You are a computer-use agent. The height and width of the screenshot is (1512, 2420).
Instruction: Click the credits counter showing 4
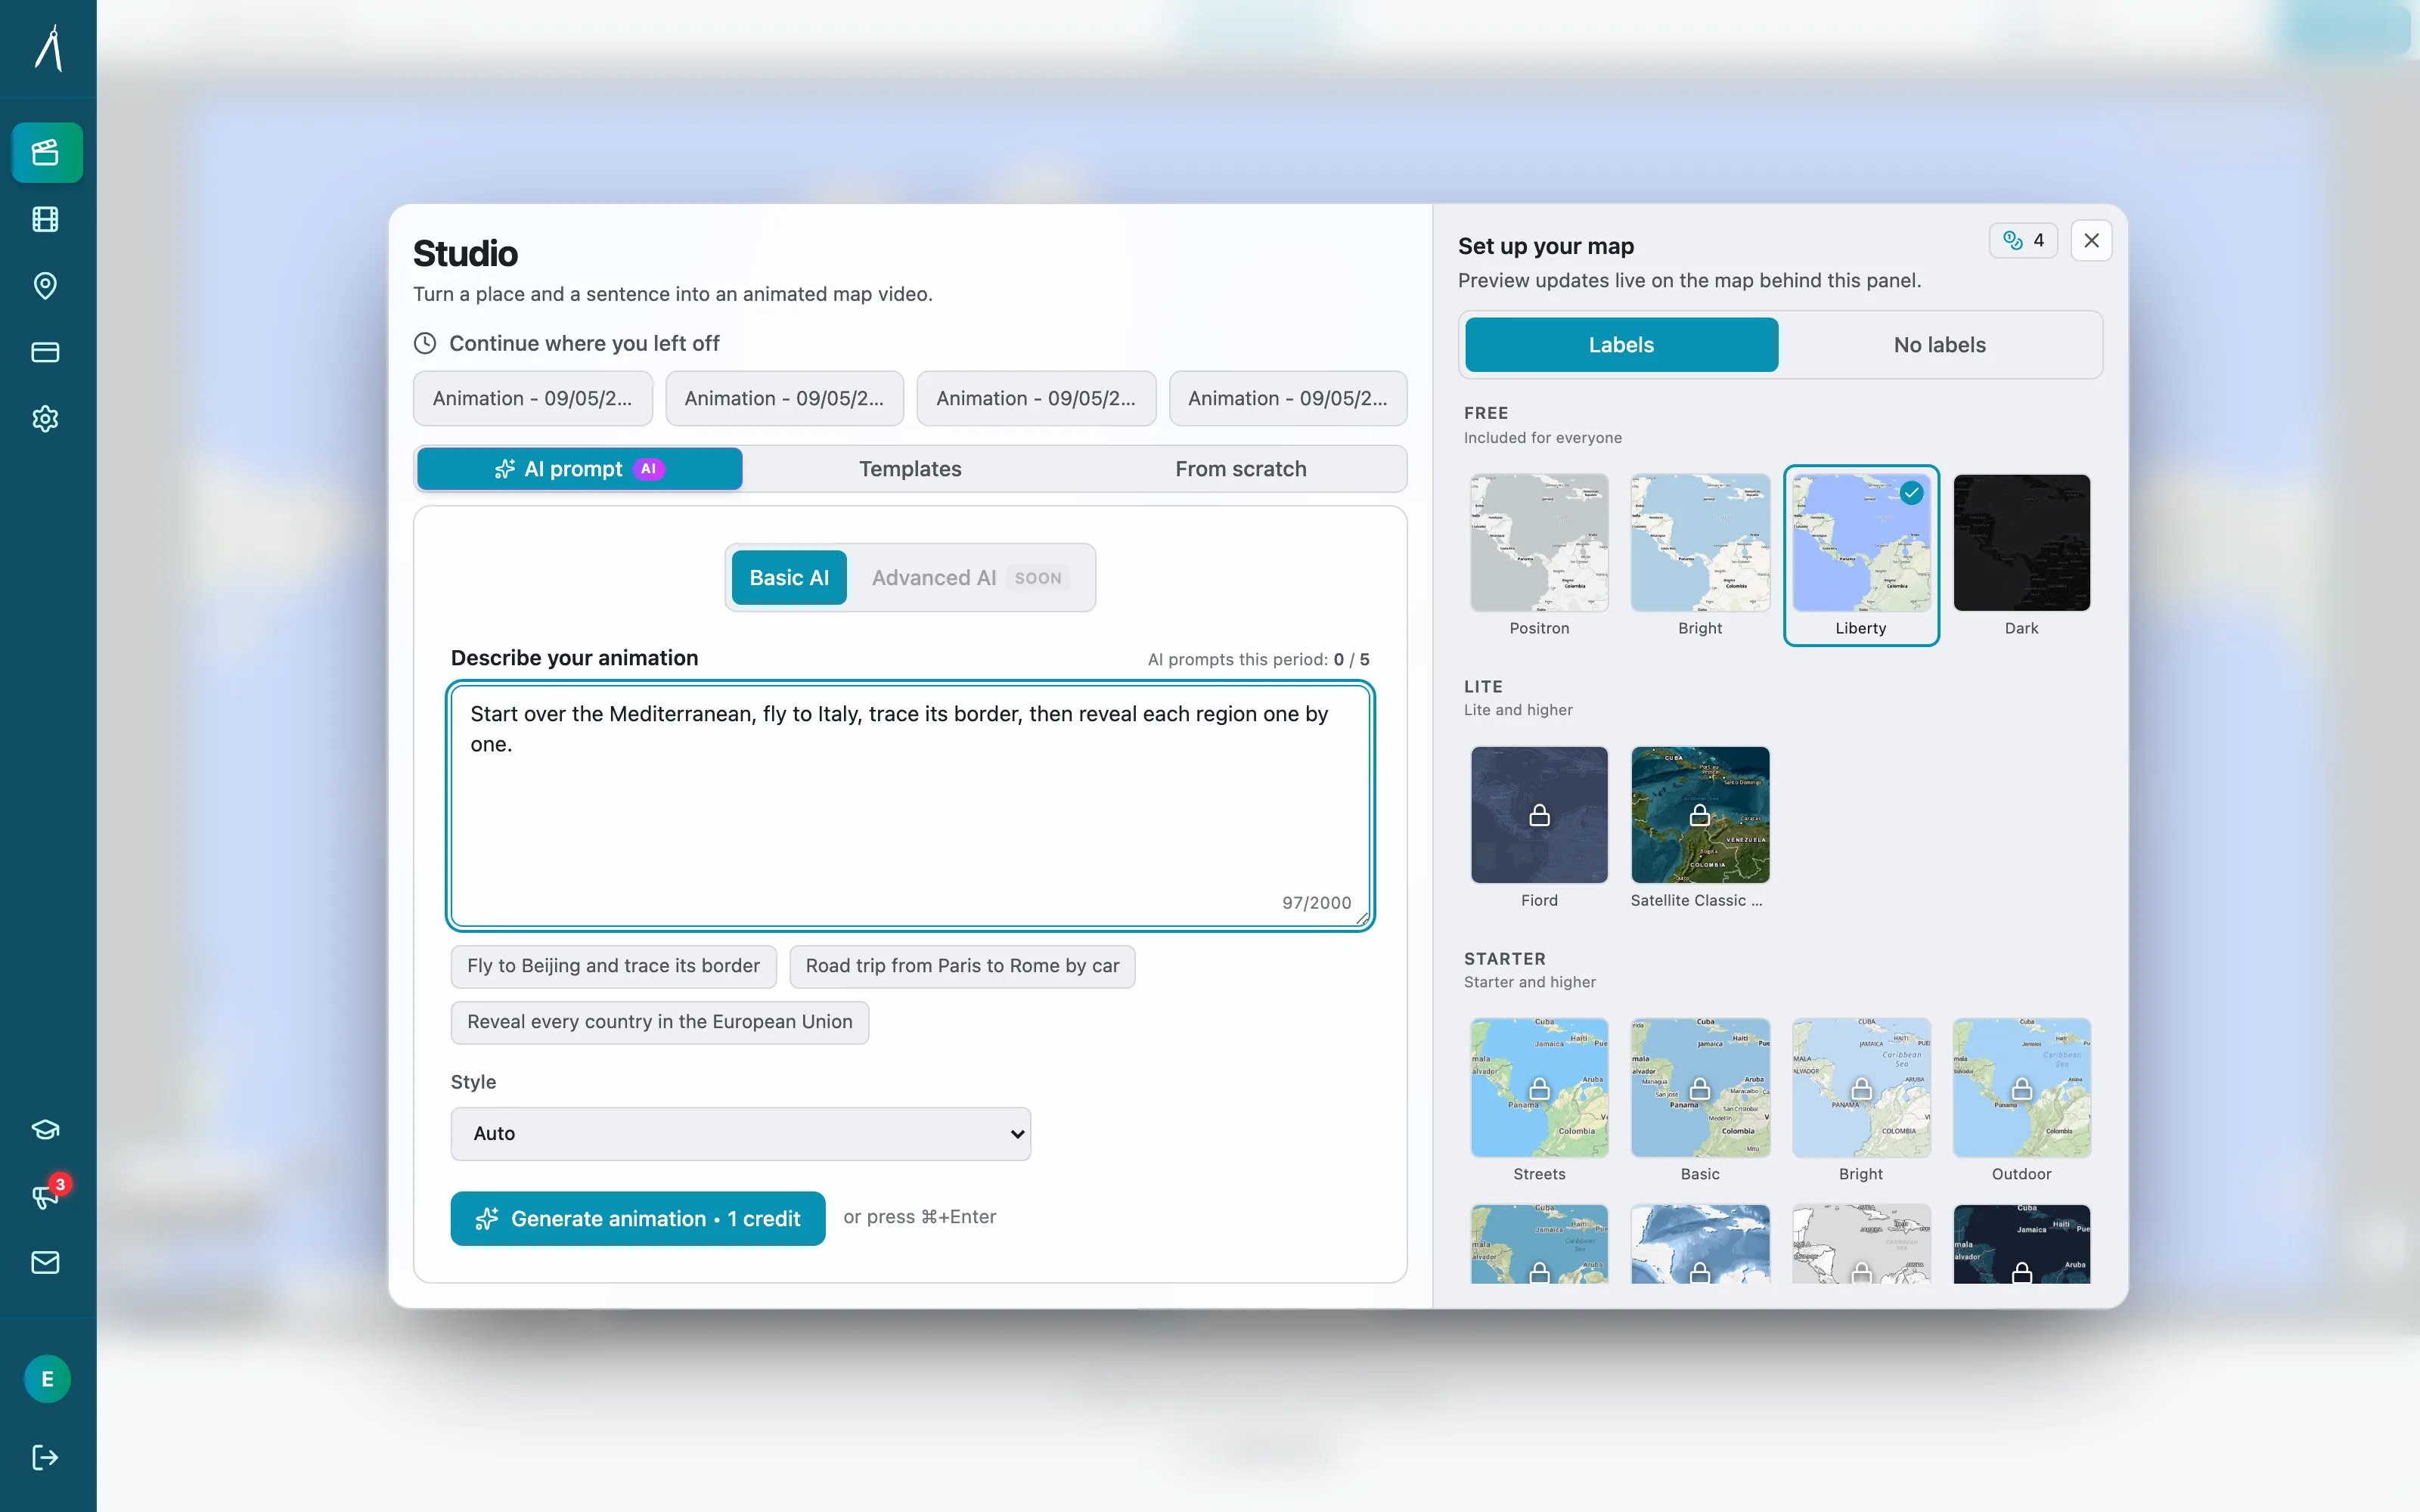2023,240
